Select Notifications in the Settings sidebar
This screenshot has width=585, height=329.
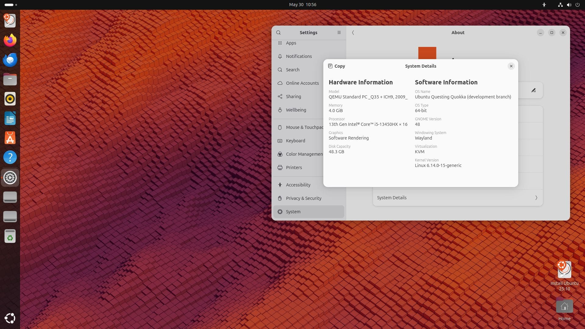click(x=299, y=56)
